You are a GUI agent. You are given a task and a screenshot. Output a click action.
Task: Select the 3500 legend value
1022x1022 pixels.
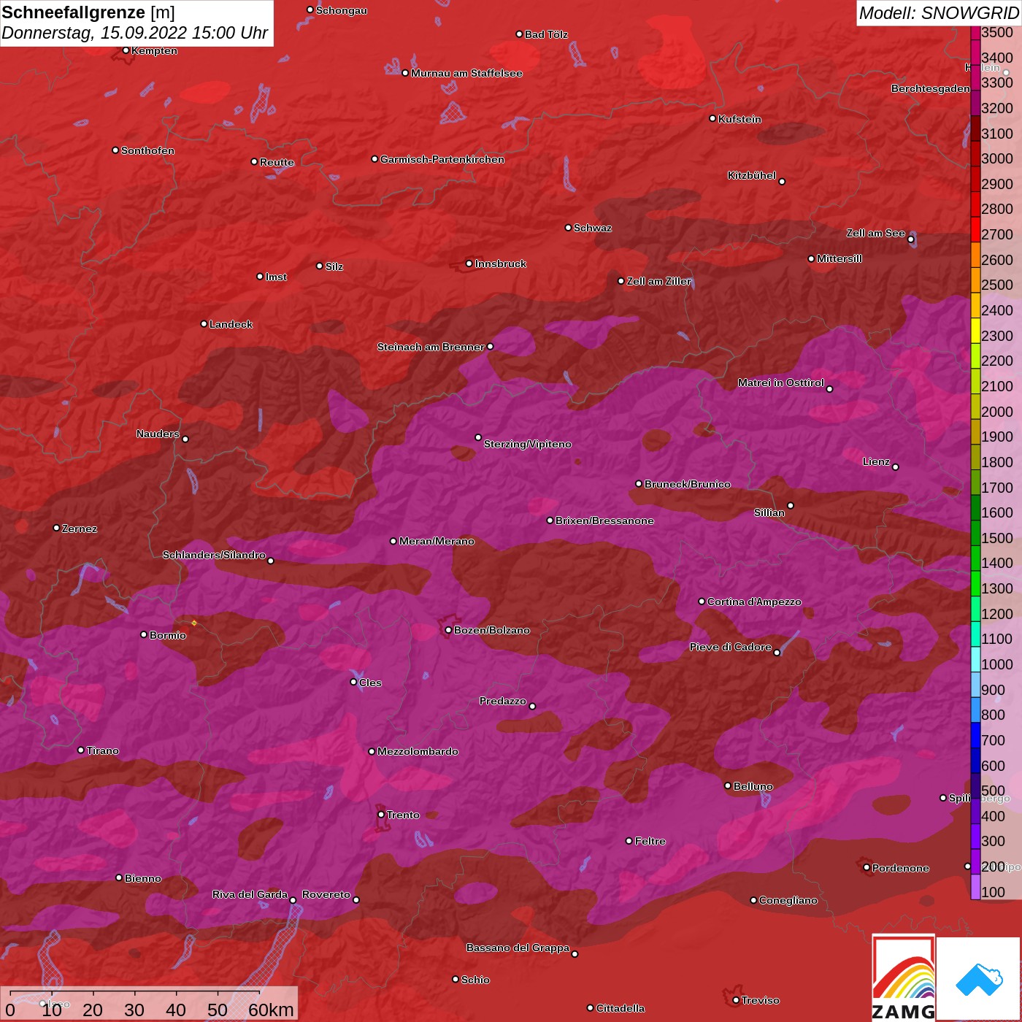point(997,32)
